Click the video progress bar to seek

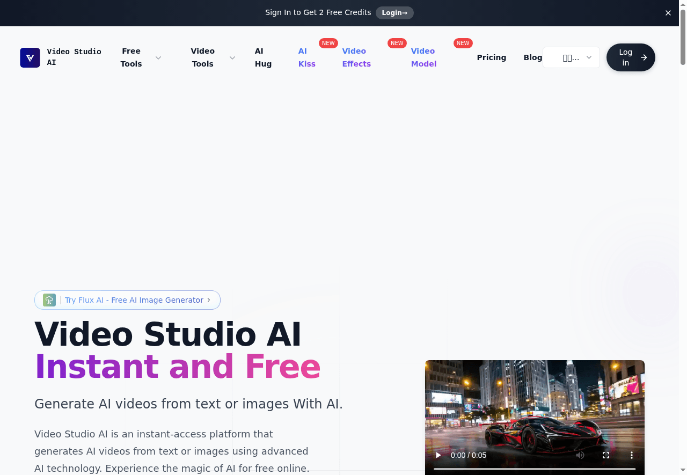click(535, 469)
